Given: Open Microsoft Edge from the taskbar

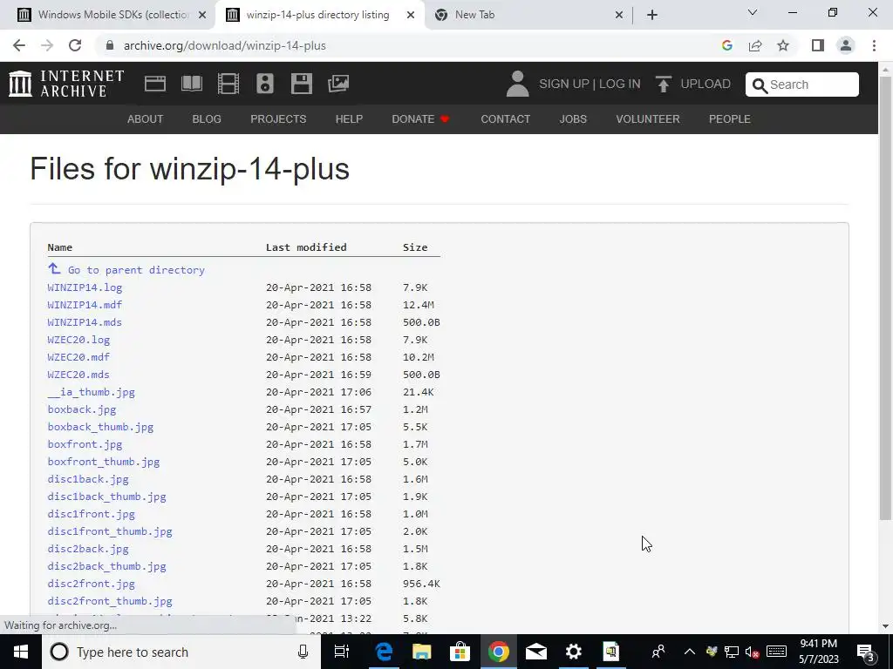Looking at the screenshot, I should pyautogui.click(x=385, y=652).
